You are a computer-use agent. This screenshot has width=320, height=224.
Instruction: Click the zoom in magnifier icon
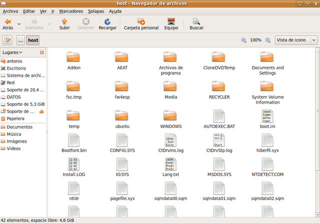point(268,40)
